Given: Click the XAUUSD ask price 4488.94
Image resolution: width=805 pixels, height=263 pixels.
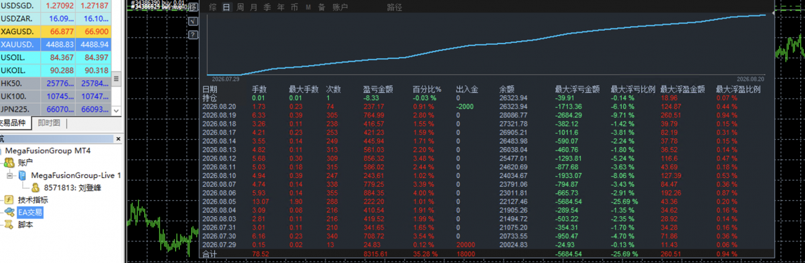Looking at the screenshot, I should click(93, 45).
